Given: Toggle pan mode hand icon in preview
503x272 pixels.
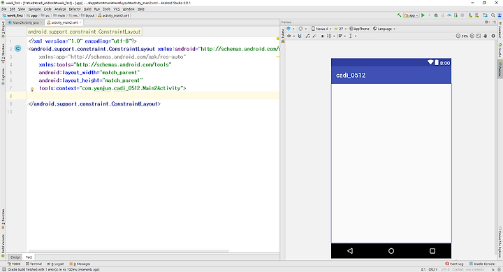Looking at the screenshot, I should click(x=486, y=36).
